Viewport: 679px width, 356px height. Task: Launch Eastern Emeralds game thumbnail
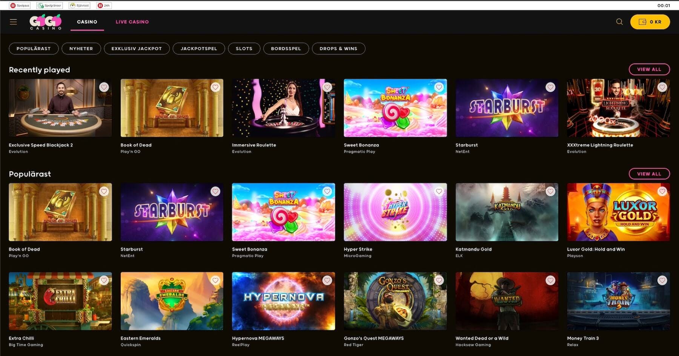tap(172, 301)
